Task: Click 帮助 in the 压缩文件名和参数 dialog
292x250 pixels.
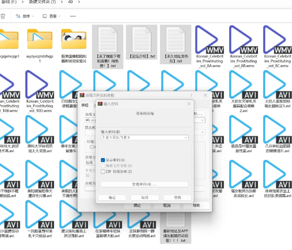Action: click(x=196, y=206)
